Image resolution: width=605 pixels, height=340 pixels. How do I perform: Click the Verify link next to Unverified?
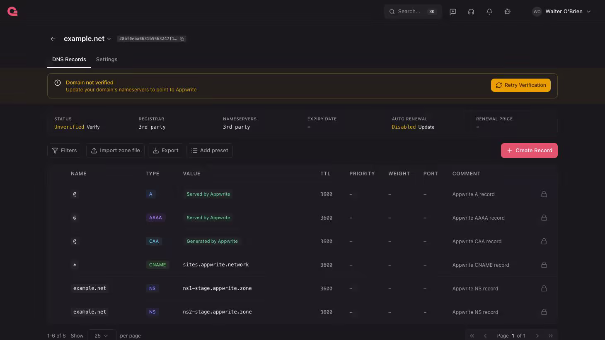93,127
